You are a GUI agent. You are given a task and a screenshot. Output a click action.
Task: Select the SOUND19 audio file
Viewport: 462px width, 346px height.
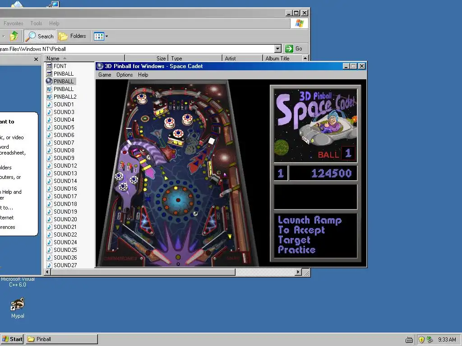(62, 211)
